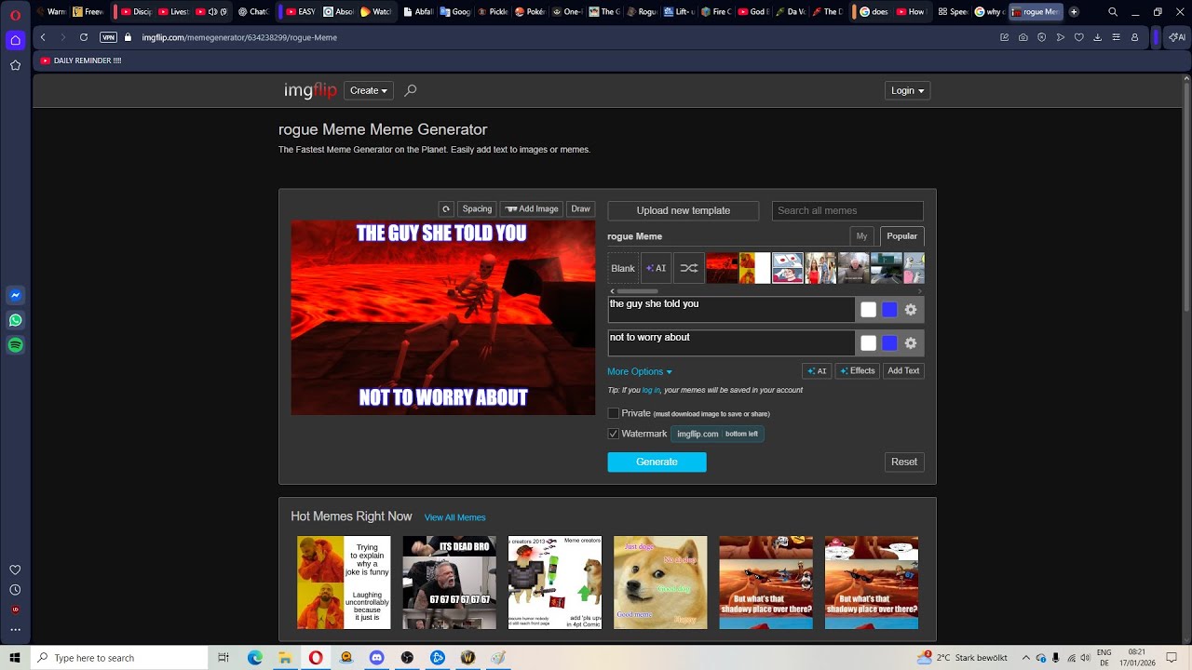Click the imgflip logo

310,90
